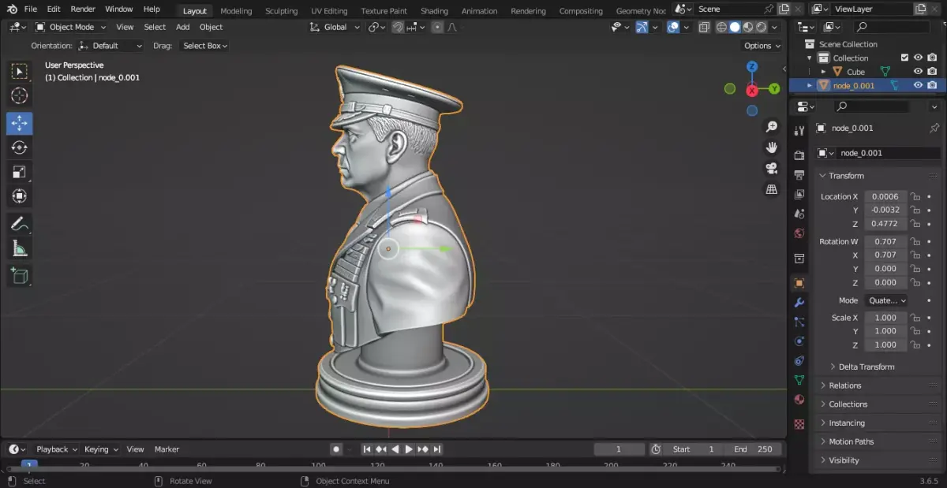The height and width of the screenshot is (488, 947).
Task: Click the zoom view magnifier icon
Action: (x=772, y=127)
